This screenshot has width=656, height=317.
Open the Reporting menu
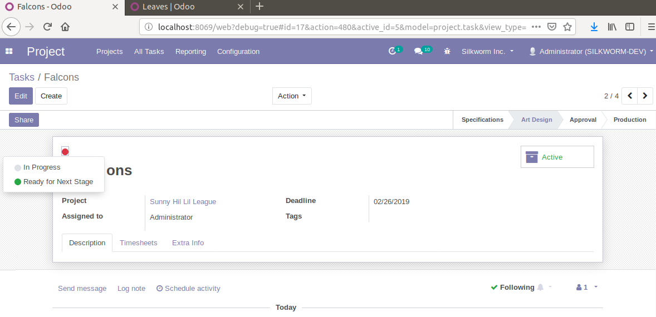(191, 51)
